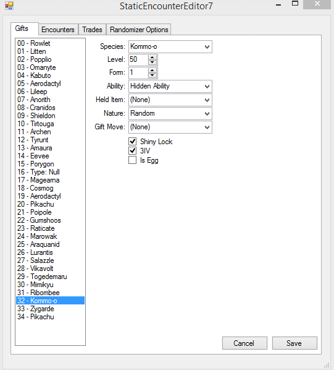Choose 14 - Eevee from the list

[x=50, y=156]
